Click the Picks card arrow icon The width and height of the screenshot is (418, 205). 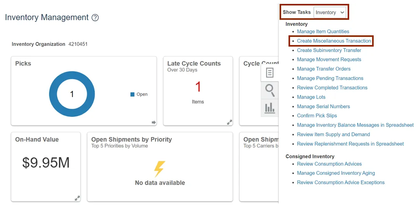click(154, 122)
